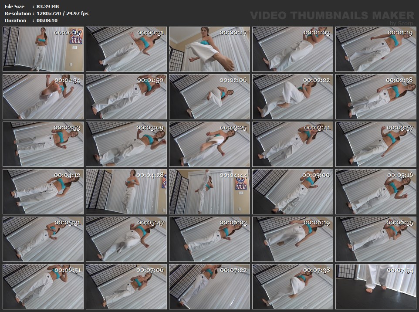Click the 00:03:09 thumbnail
This screenshot has height=312, width=419.
click(x=126, y=144)
